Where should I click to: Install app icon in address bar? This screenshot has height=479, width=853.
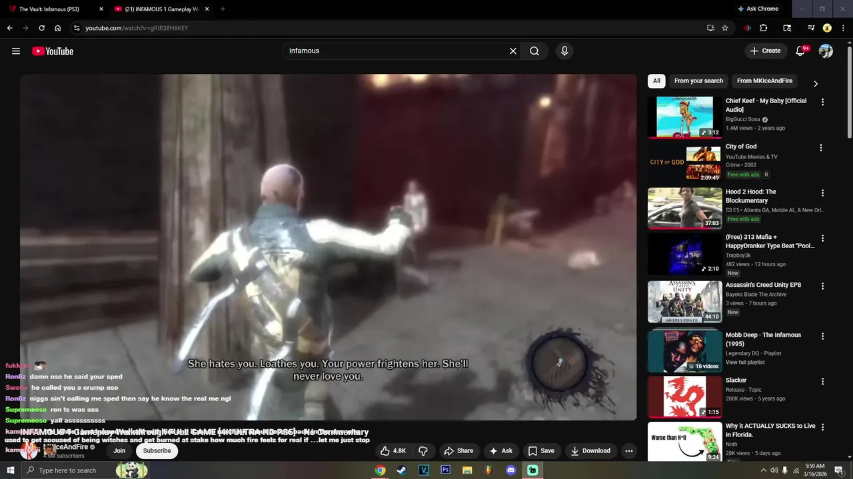[710, 28]
